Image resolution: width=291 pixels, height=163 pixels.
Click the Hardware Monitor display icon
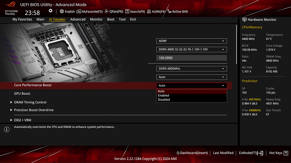pyautogui.click(x=244, y=20)
